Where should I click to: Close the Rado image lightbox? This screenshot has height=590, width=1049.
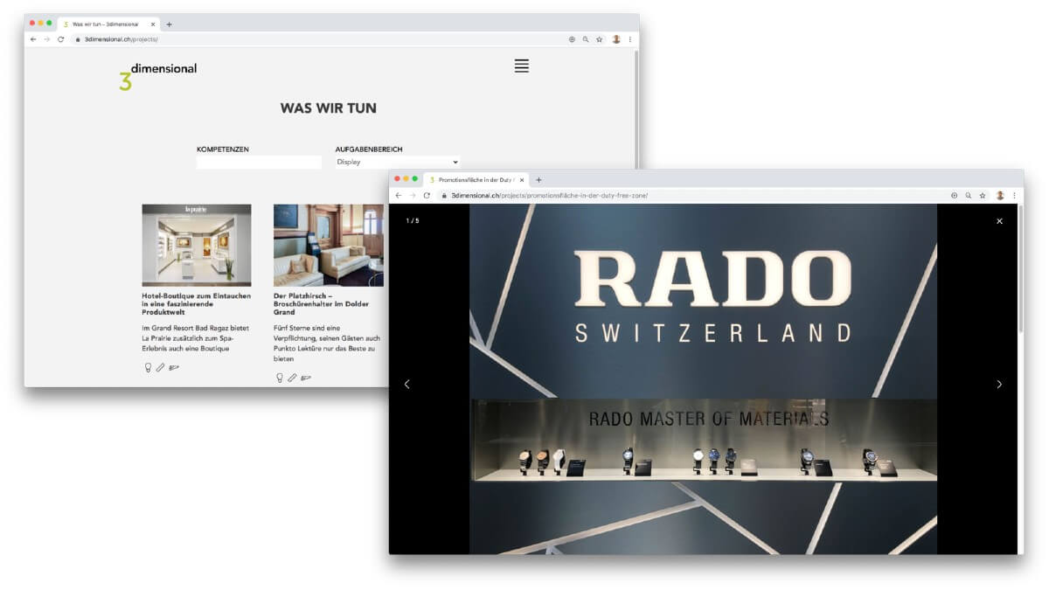coord(999,221)
